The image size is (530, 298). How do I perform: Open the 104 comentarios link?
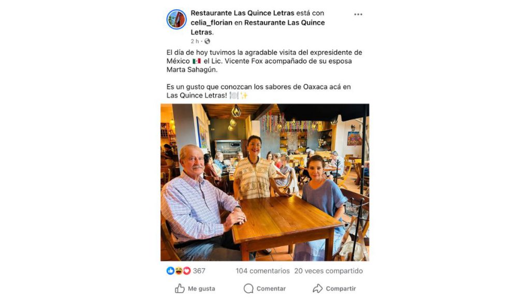pyautogui.click(x=262, y=271)
